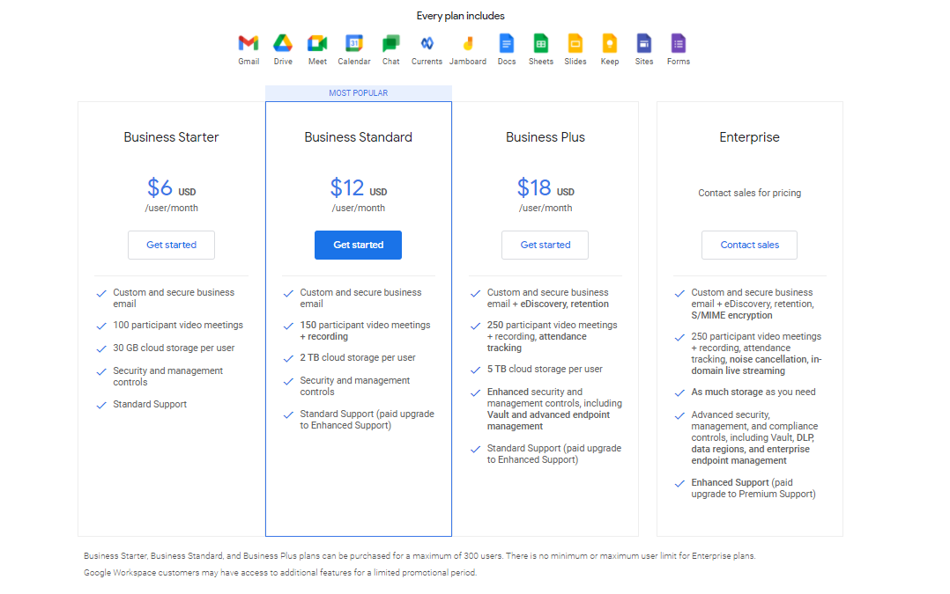Click 'Enhanced Support (paid upgrade to Premium Support)'
This screenshot has width=950, height=594.
tap(753, 488)
